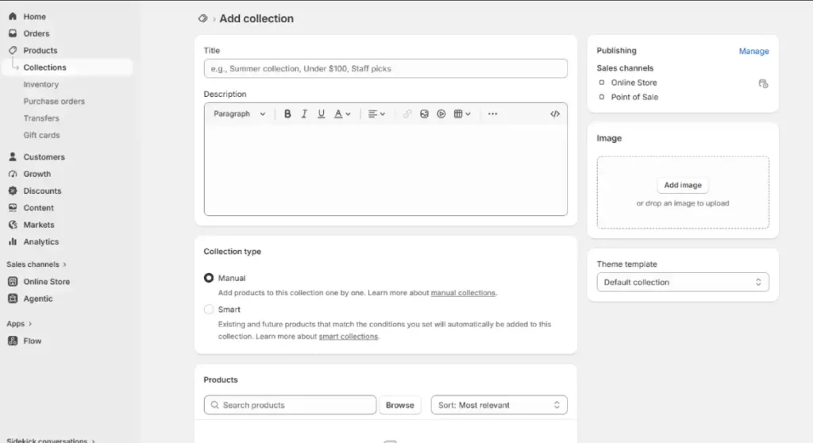
Task: Open Inventory submenu item
Action: click(41, 84)
